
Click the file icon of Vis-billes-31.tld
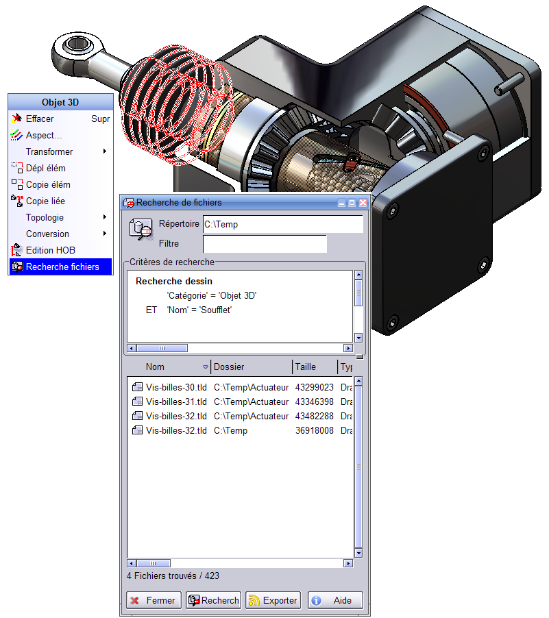click(x=137, y=401)
